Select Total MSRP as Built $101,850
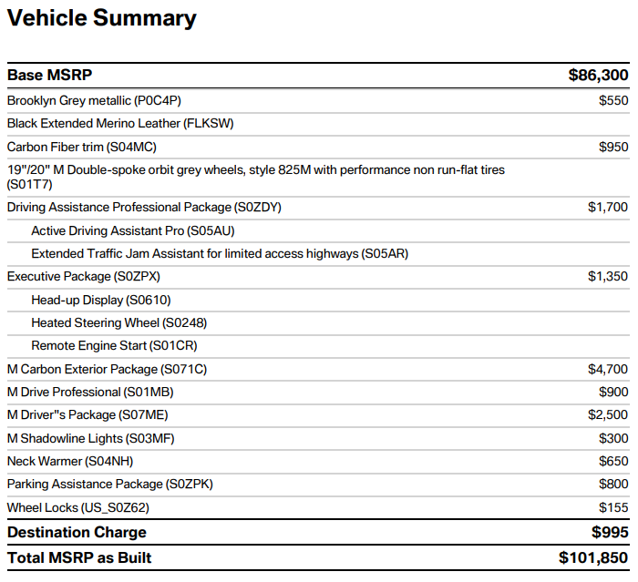The image size is (638, 582). click(x=593, y=558)
